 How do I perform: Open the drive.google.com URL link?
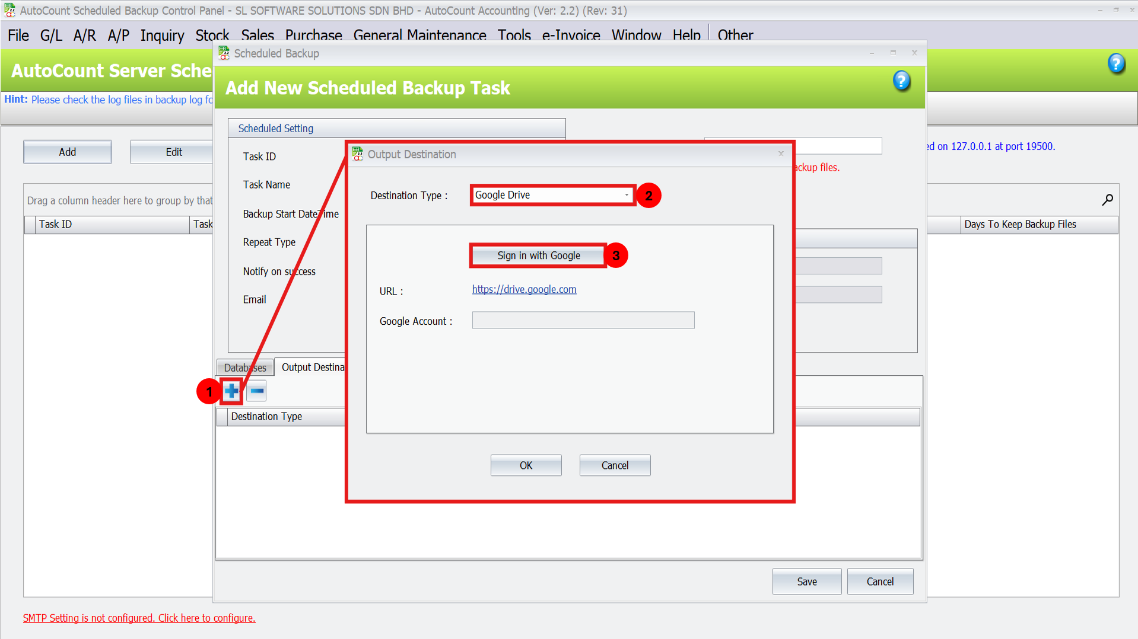[524, 289]
